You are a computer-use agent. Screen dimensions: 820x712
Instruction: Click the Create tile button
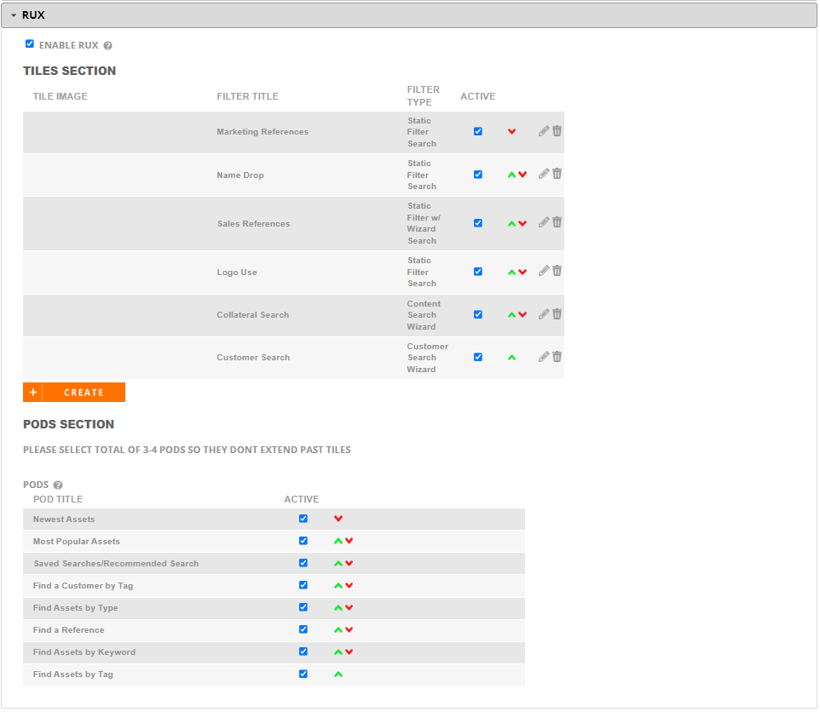74,393
